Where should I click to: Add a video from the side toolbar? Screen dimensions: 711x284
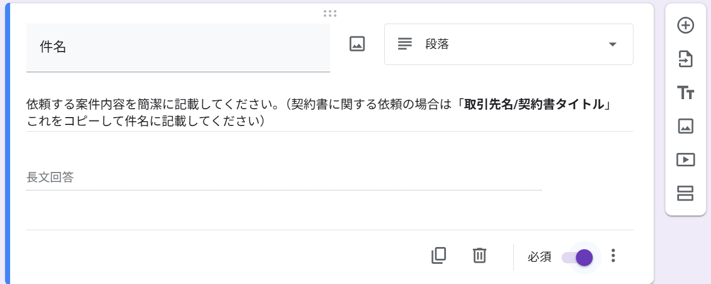pos(686,160)
